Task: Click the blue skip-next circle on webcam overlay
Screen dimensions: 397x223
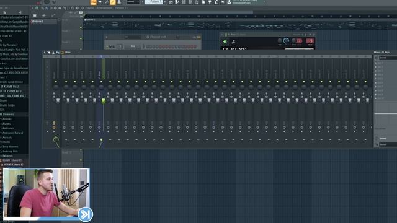Action: 86,214
